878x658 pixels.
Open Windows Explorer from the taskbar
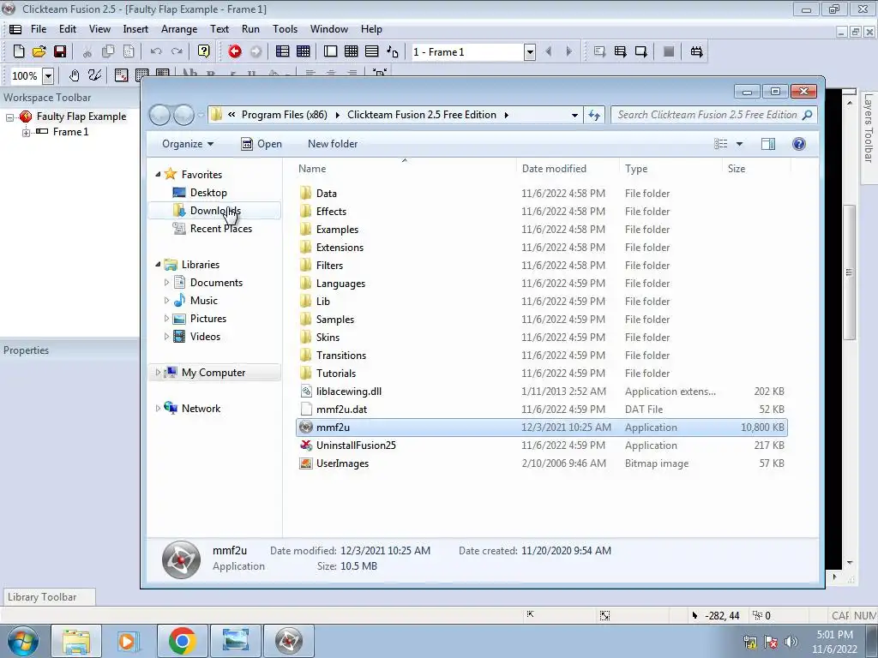(x=76, y=641)
